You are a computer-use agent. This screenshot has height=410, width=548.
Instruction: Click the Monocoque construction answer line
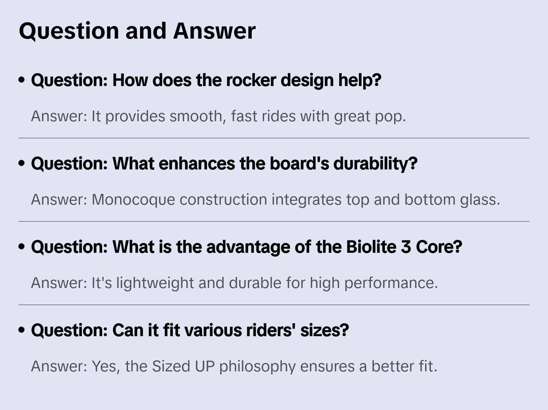(x=265, y=200)
